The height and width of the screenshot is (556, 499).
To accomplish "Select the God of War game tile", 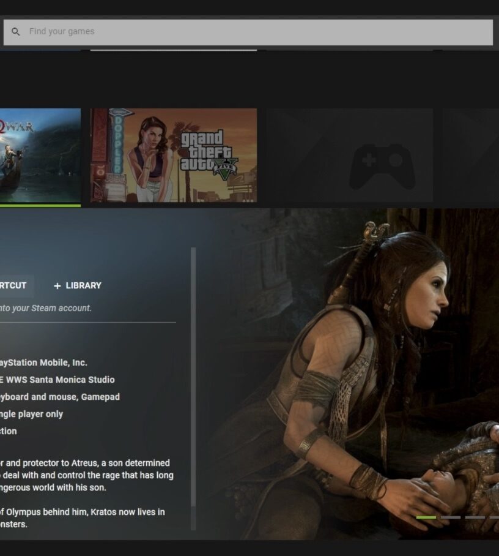I will [40, 156].
